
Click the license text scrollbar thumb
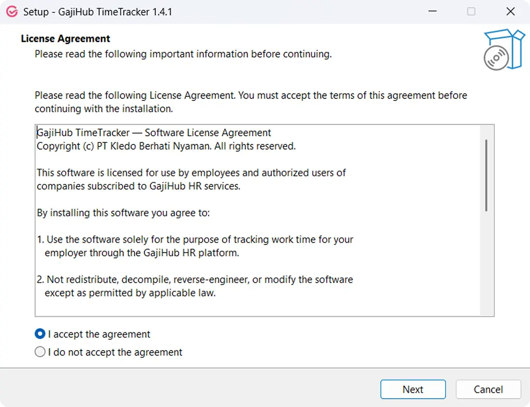click(x=486, y=175)
